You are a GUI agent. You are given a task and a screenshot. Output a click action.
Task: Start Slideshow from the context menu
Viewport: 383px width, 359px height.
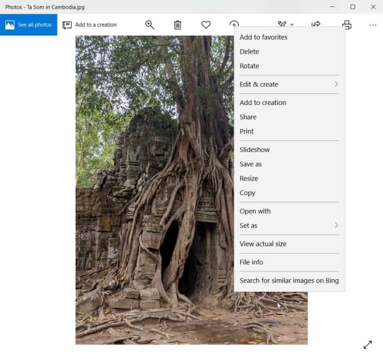click(289, 150)
